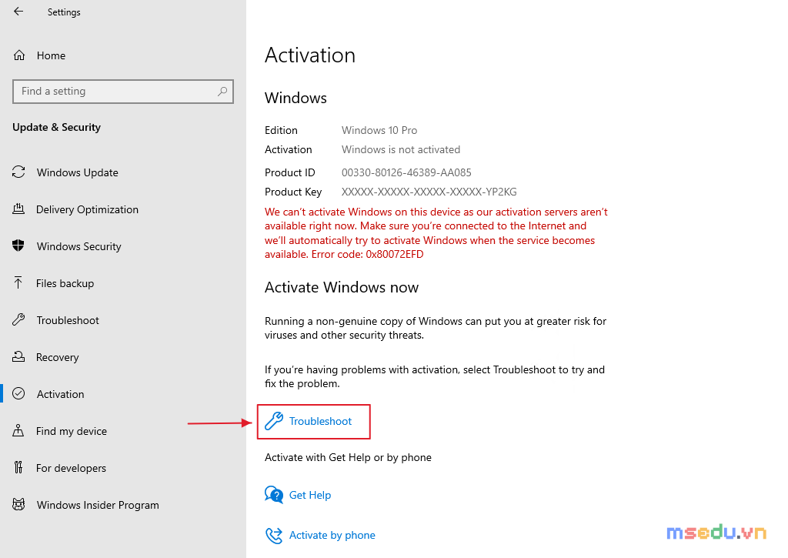Screen dimensions: 788x558
Task: Click the Activate by phone link
Action: coord(332,535)
